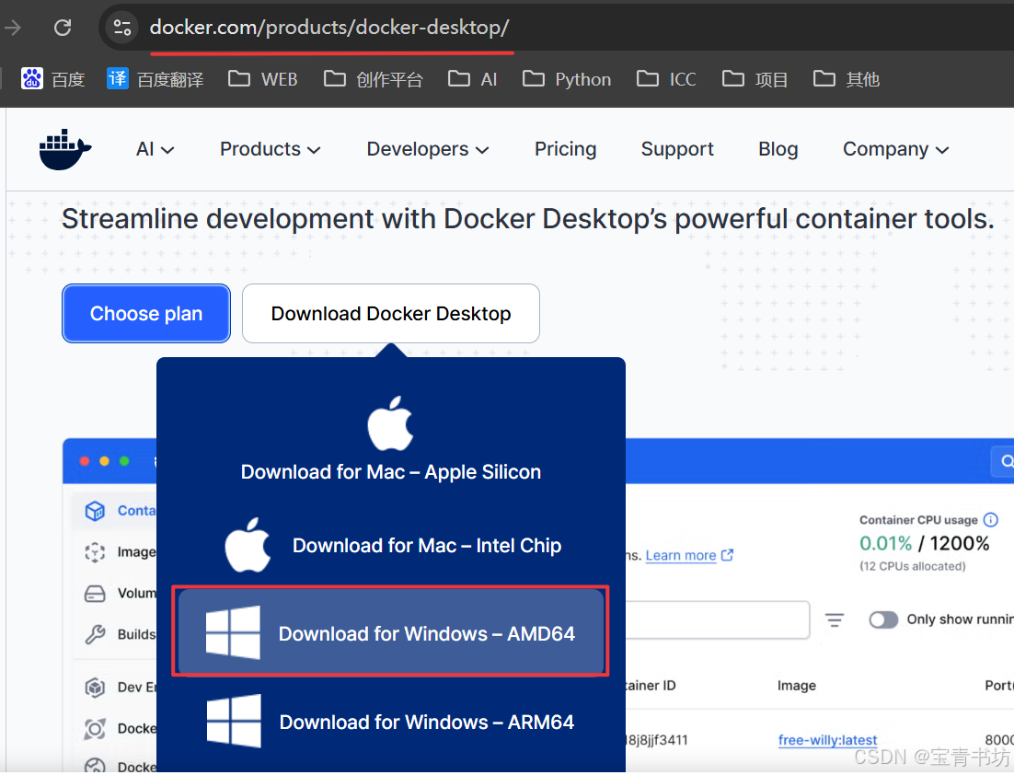Go to the Pricing page
This screenshot has width=1014, height=775.
point(565,149)
